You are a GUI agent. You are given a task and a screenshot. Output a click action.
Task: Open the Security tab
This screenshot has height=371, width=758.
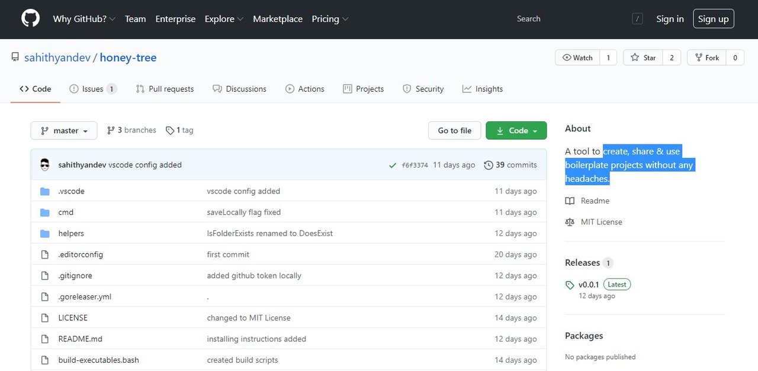point(423,89)
